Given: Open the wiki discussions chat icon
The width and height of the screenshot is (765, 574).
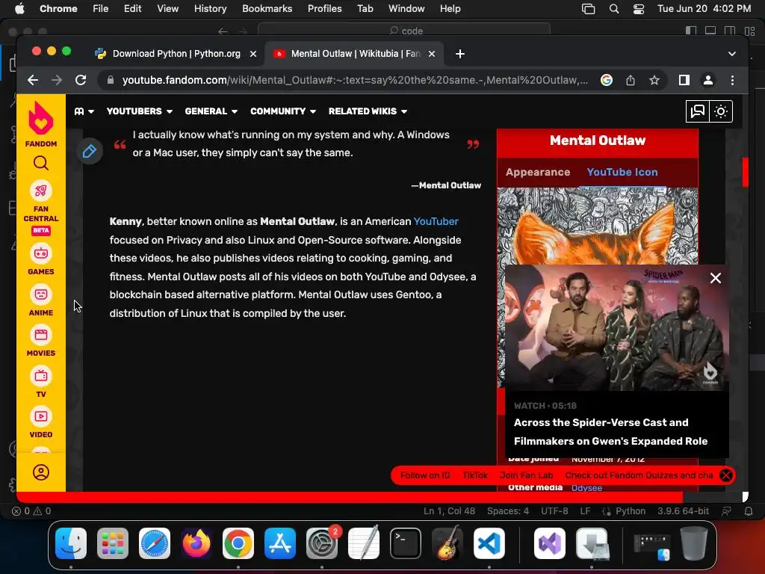Looking at the screenshot, I should [x=698, y=111].
